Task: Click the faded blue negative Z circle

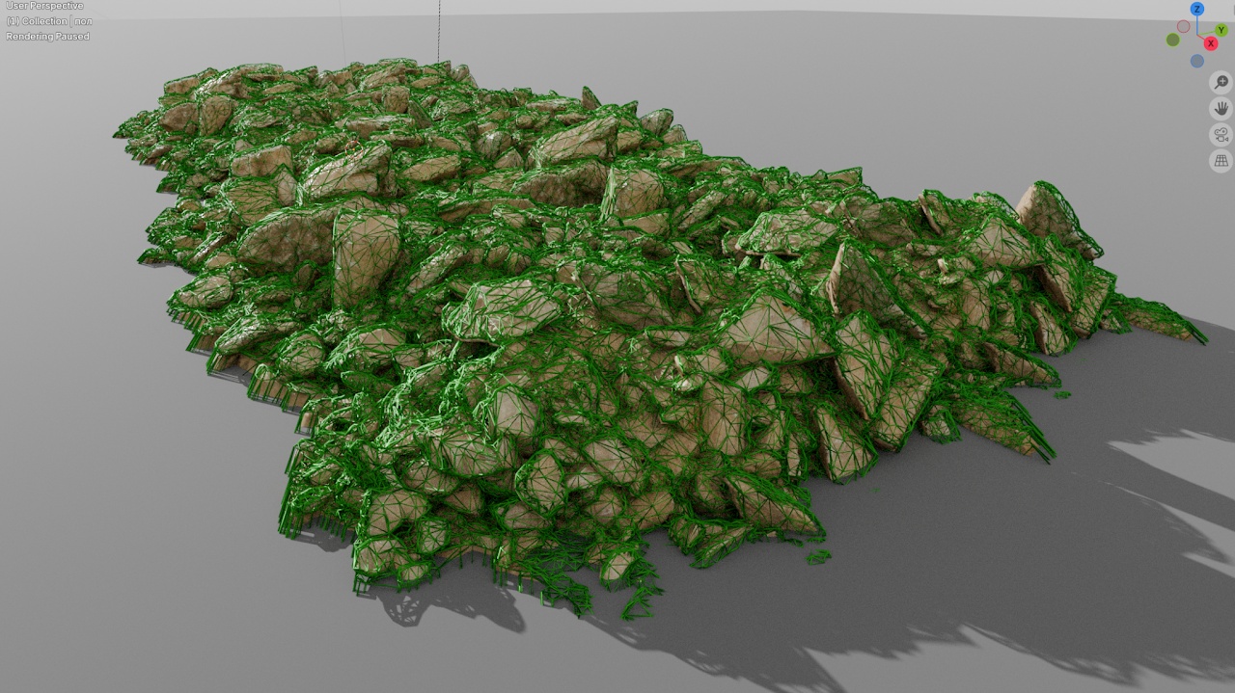Action: pyautogui.click(x=1196, y=61)
